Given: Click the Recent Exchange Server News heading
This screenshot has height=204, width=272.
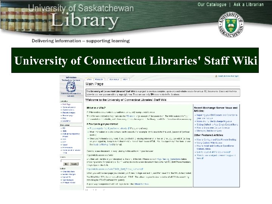Looking at the screenshot, I should [x=215, y=109].
